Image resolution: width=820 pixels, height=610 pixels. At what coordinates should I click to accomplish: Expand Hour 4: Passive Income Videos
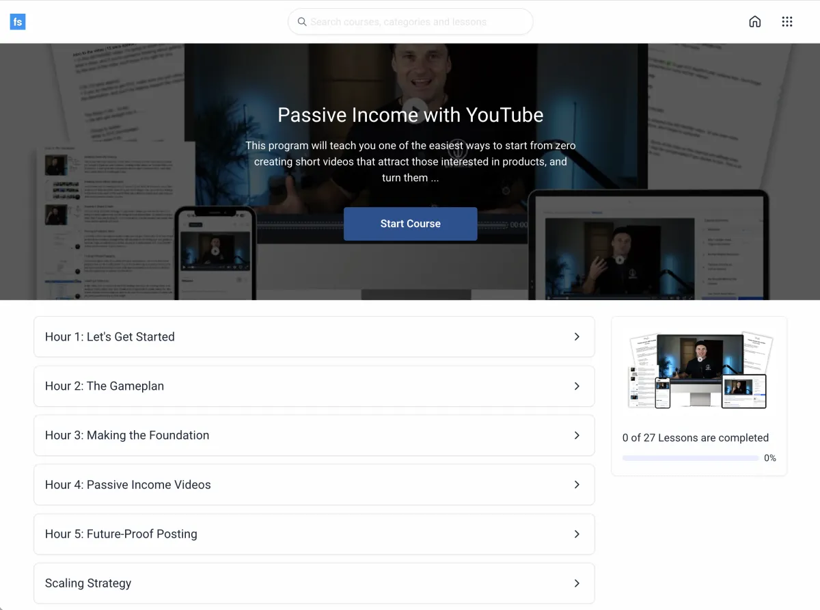314,484
